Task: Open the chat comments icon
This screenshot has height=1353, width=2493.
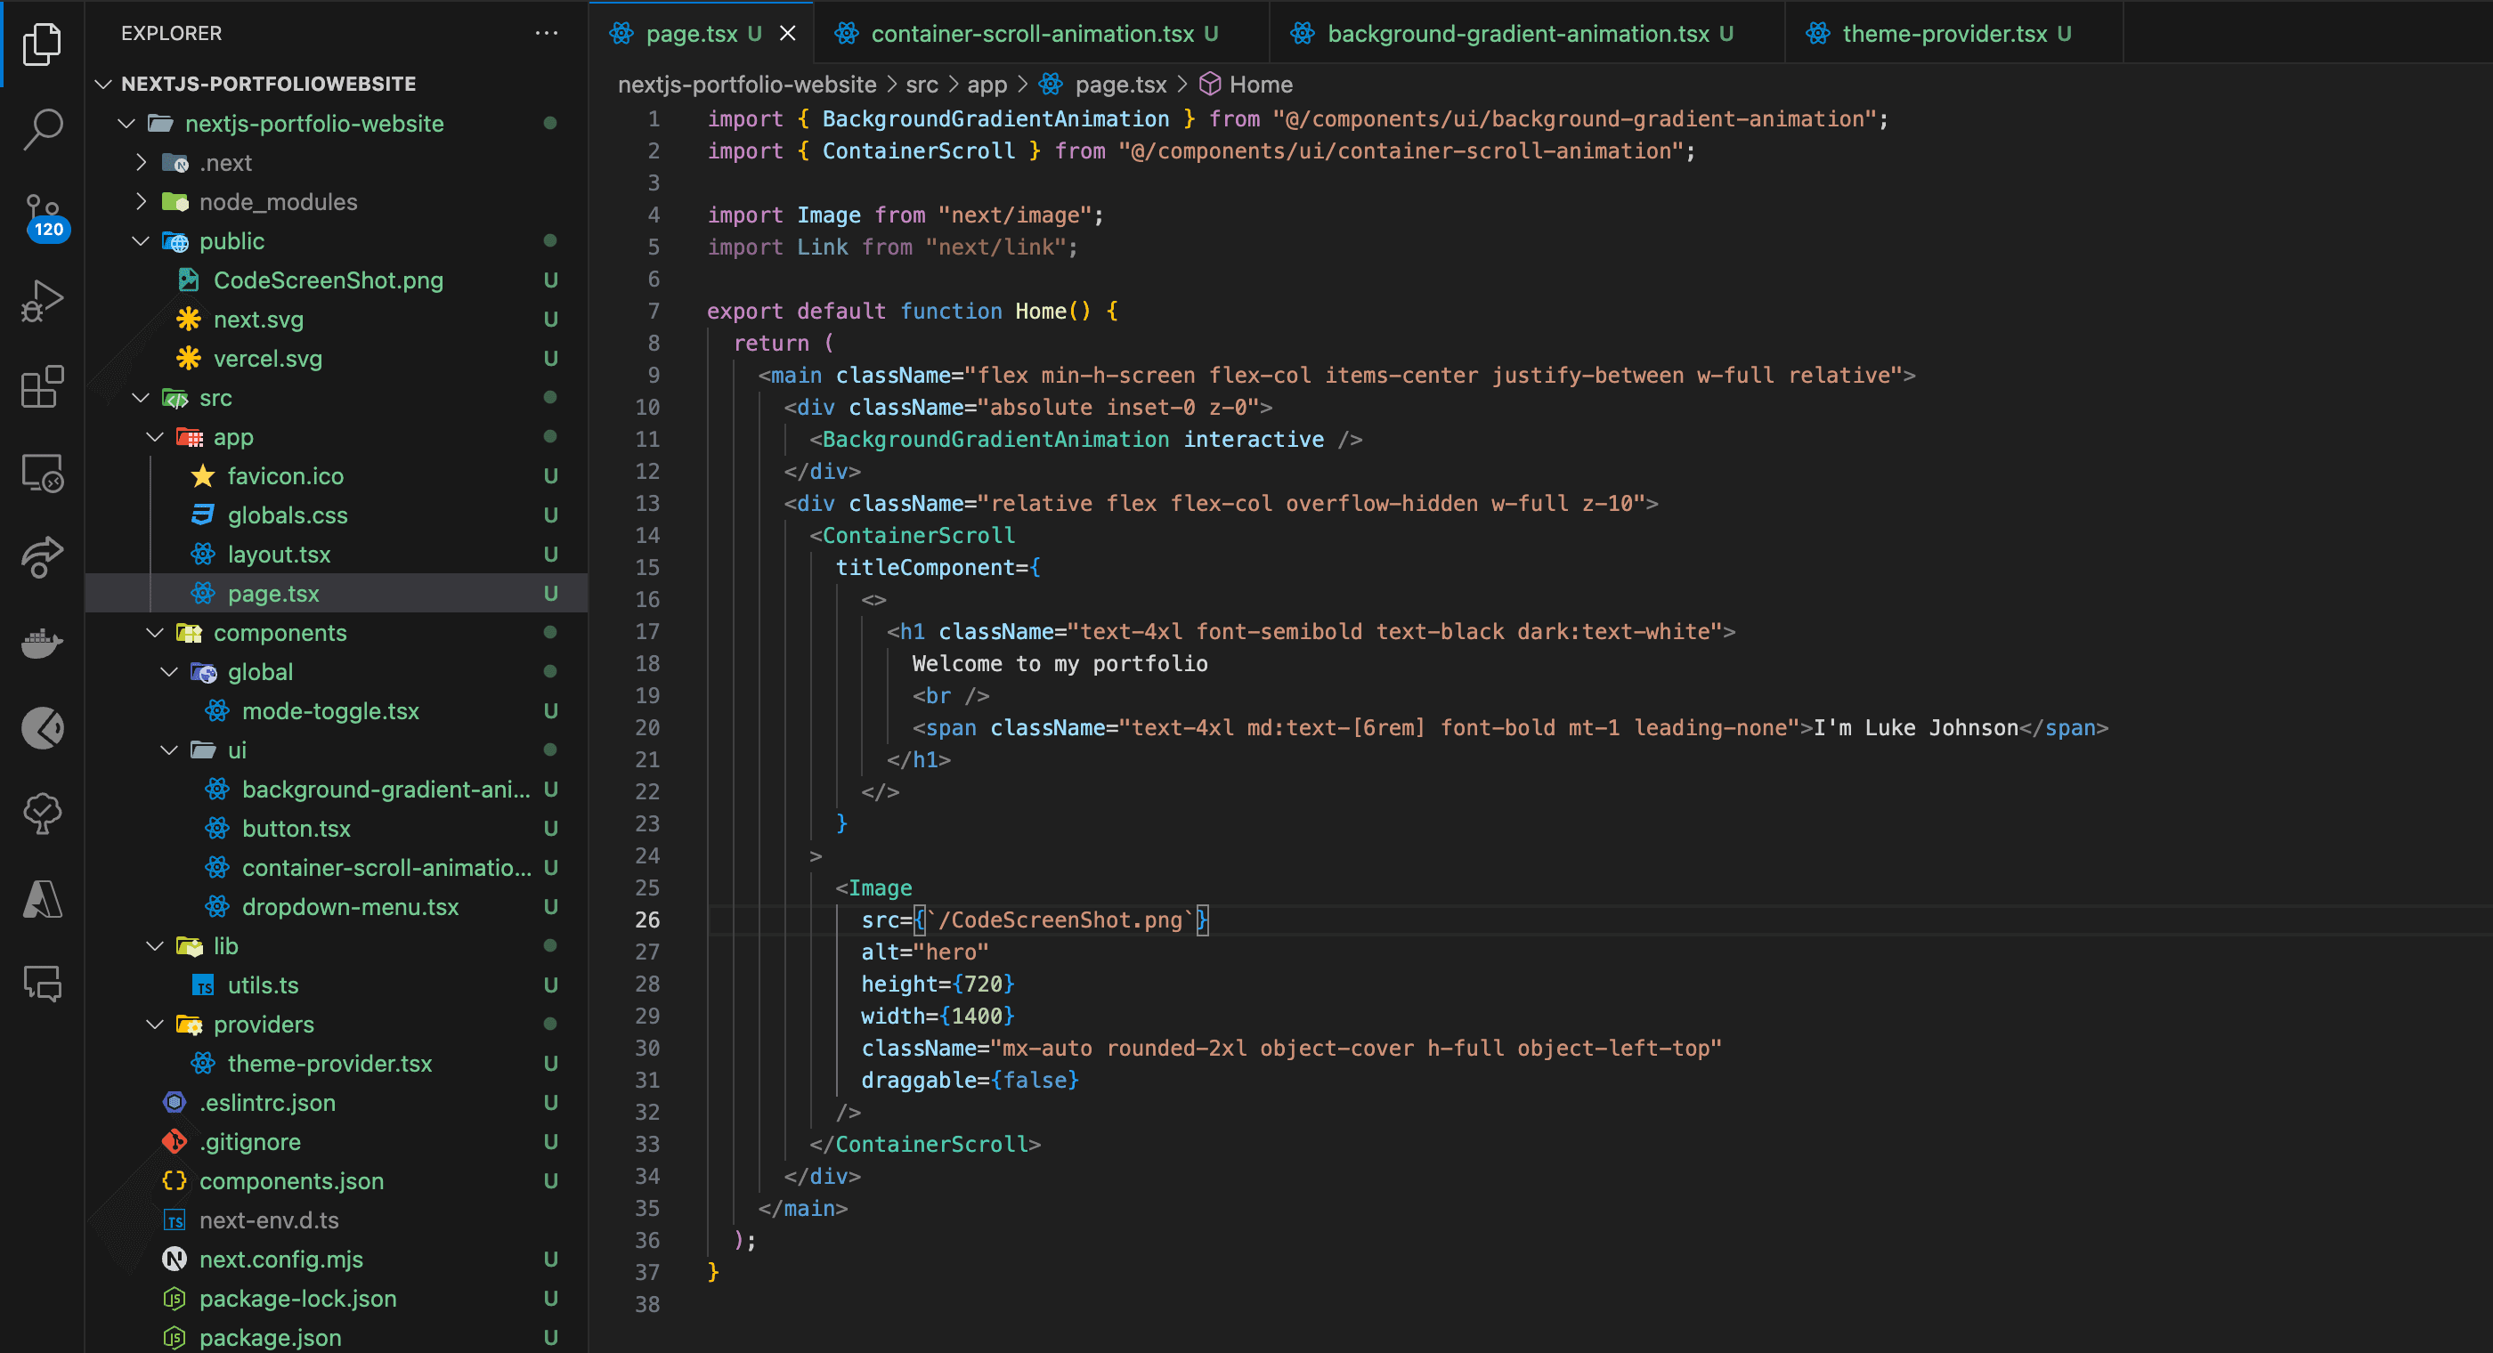Action: pyautogui.click(x=42, y=984)
